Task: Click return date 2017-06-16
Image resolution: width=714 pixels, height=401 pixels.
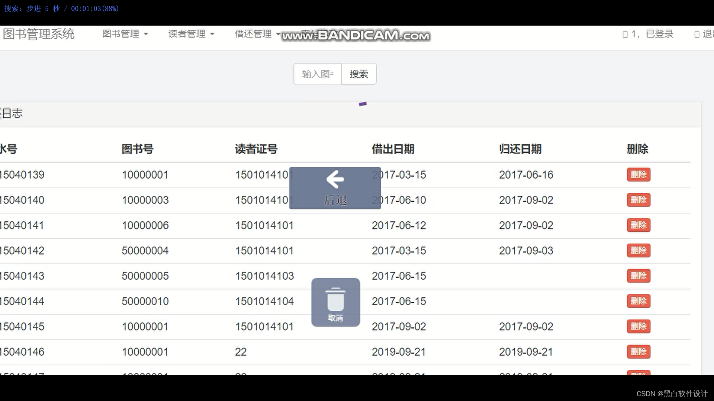Action: coord(526,175)
